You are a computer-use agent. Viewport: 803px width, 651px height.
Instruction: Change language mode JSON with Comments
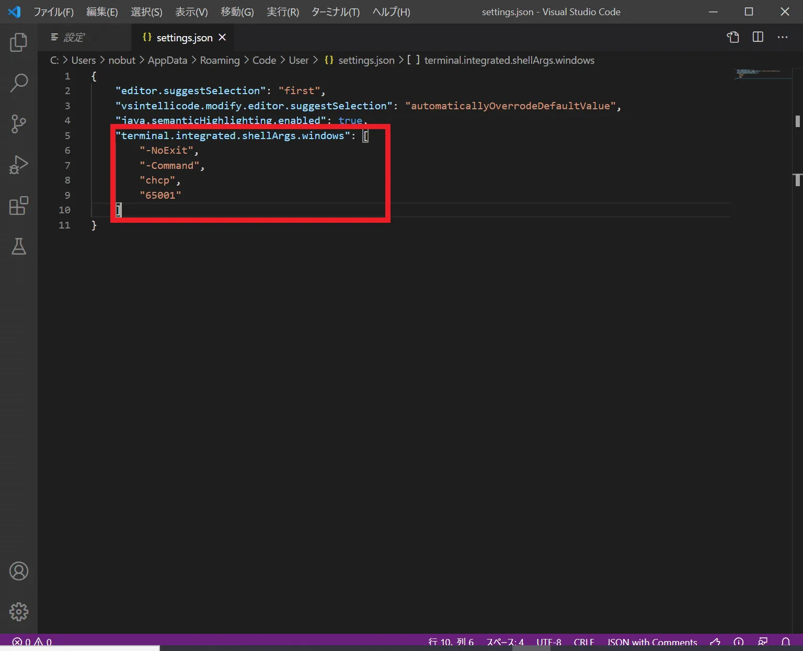point(652,642)
